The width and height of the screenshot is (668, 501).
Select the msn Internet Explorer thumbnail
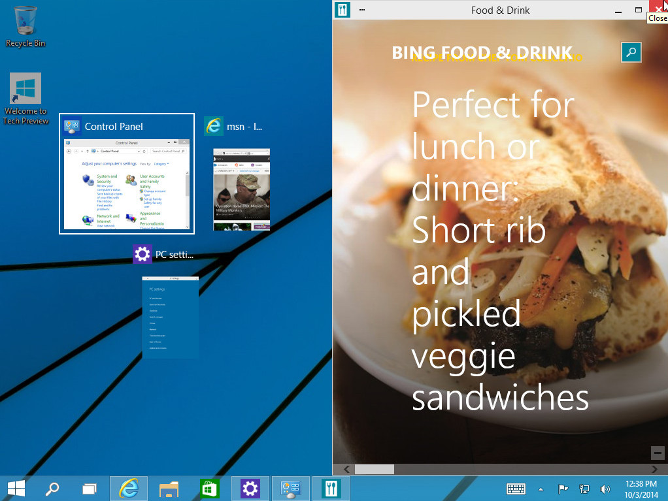242,189
